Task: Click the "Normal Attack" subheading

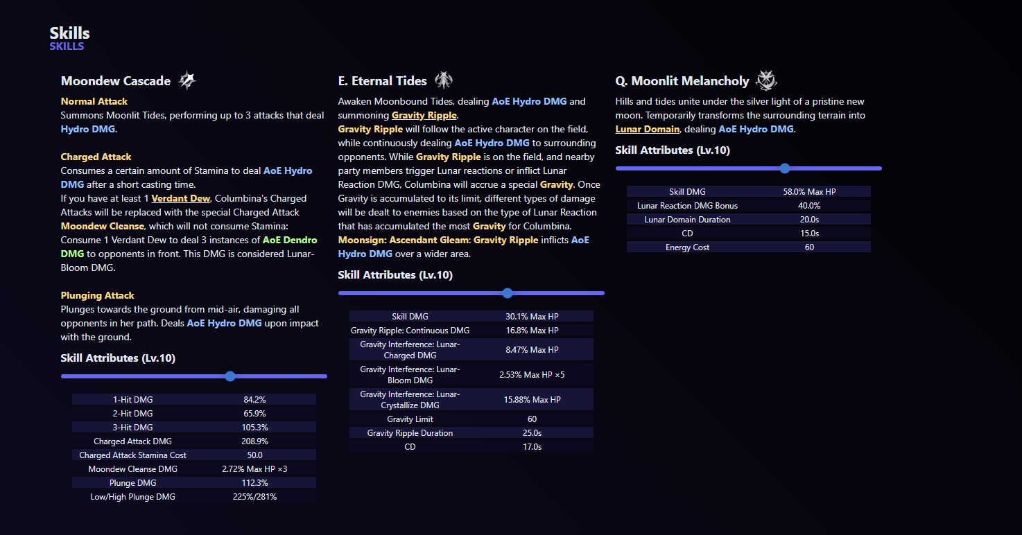Action: pos(94,101)
